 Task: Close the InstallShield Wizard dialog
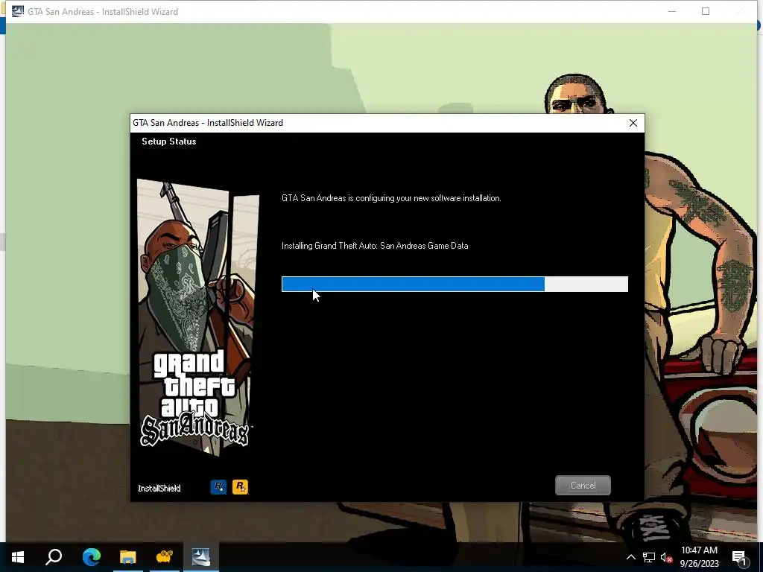click(x=633, y=123)
